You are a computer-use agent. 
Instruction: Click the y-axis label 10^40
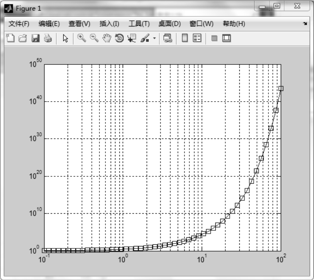coord(36,100)
